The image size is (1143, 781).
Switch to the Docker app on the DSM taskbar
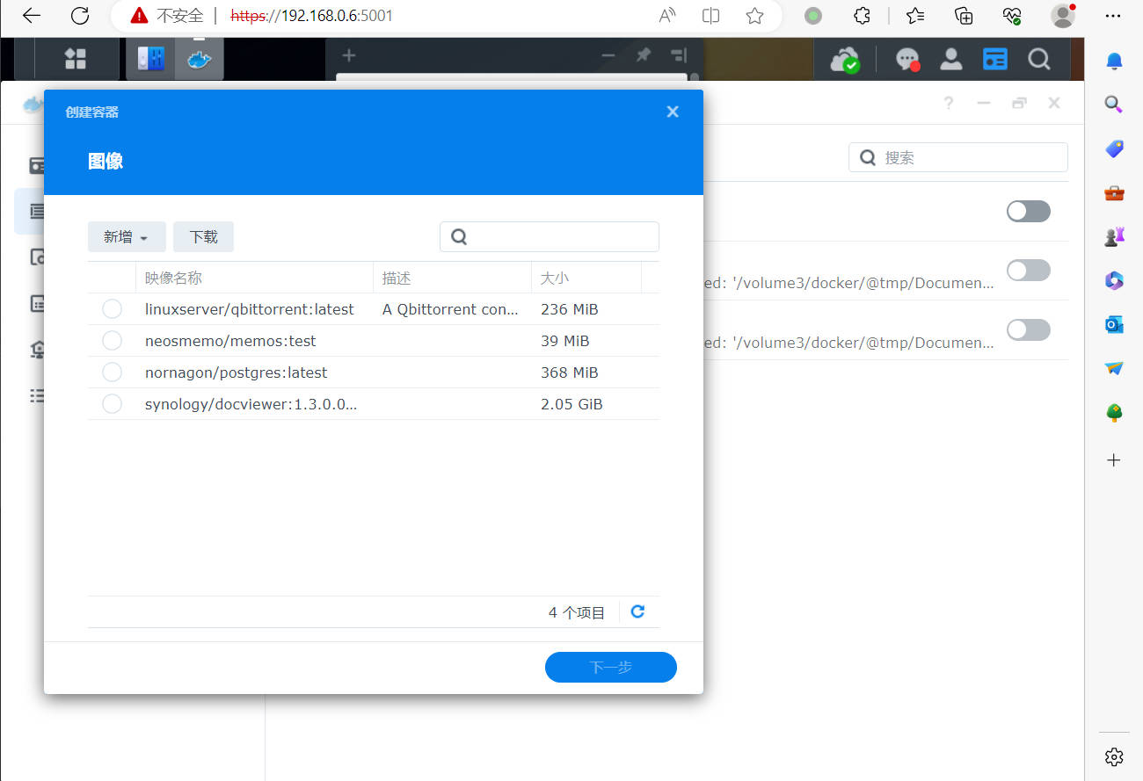coord(200,59)
